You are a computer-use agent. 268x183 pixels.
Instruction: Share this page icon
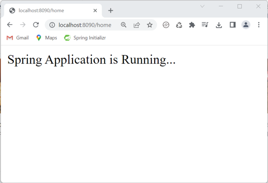tap(137, 25)
